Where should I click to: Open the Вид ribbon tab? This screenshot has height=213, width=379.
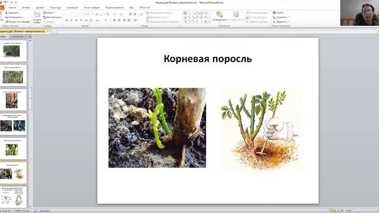(x=131, y=8)
